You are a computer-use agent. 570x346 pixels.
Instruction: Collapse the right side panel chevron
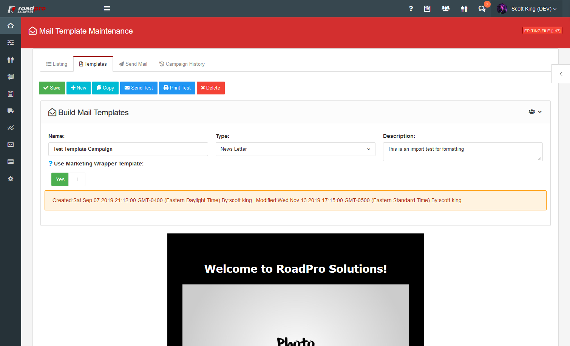click(561, 74)
